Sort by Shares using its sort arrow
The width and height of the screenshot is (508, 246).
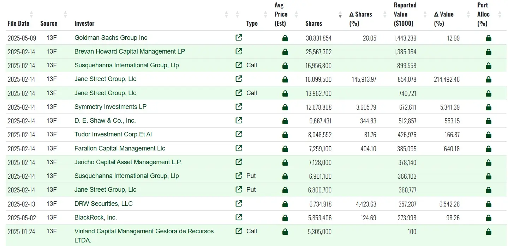[x=340, y=15]
